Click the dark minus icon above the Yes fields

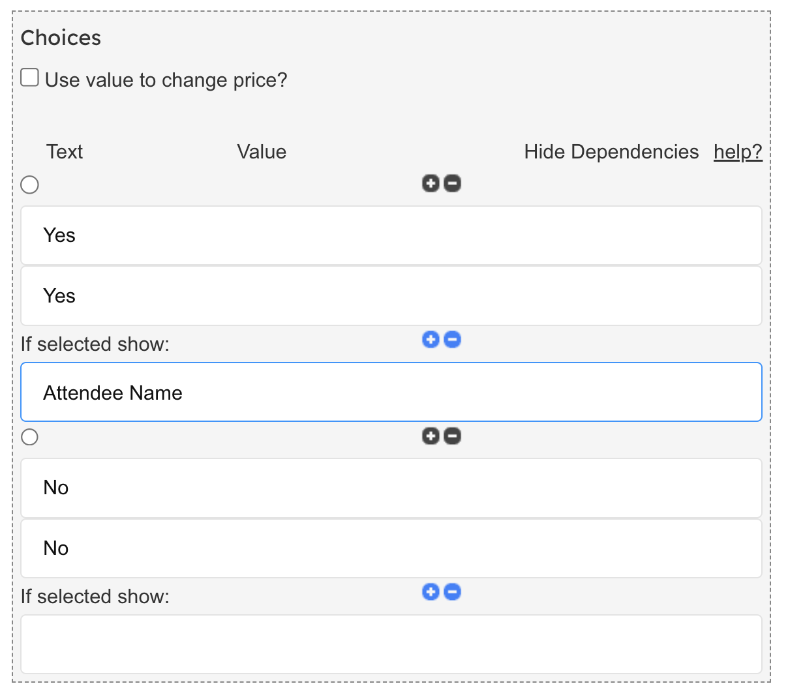tap(452, 183)
